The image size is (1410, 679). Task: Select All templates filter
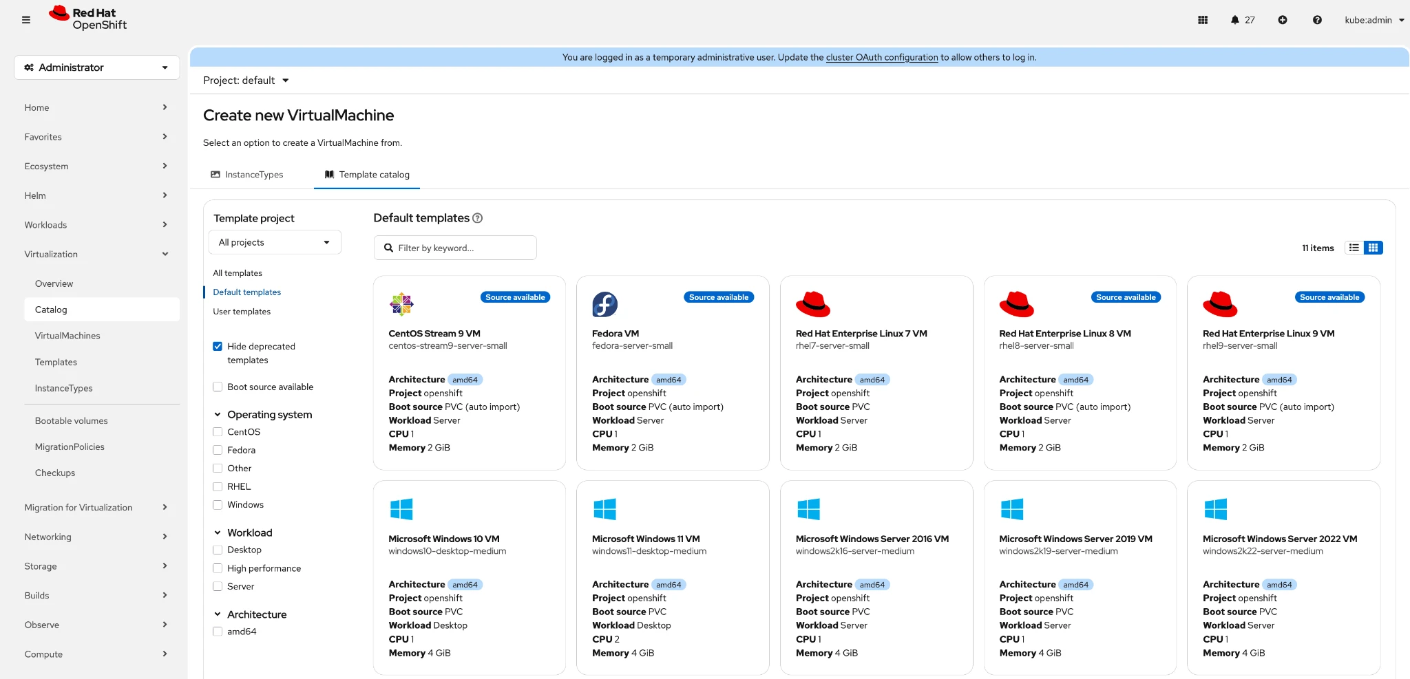[238, 273]
